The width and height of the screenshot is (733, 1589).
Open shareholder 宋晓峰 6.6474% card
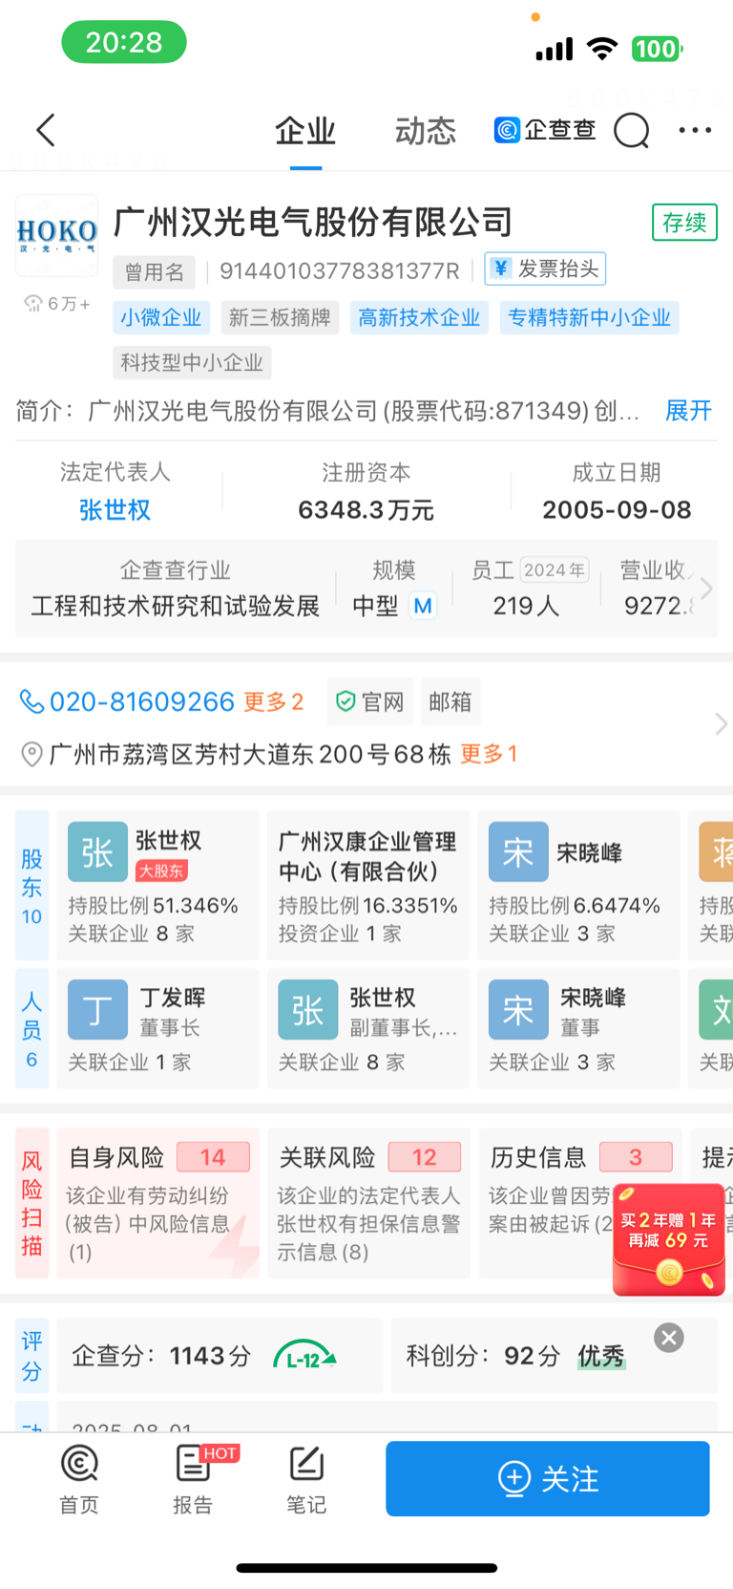578,886
